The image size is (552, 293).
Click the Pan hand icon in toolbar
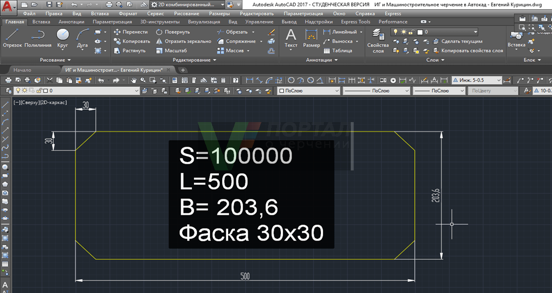click(x=133, y=80)
